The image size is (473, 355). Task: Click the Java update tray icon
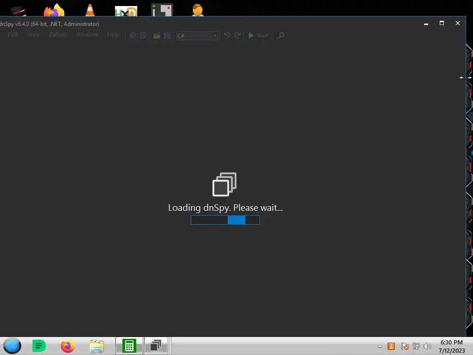391,346
